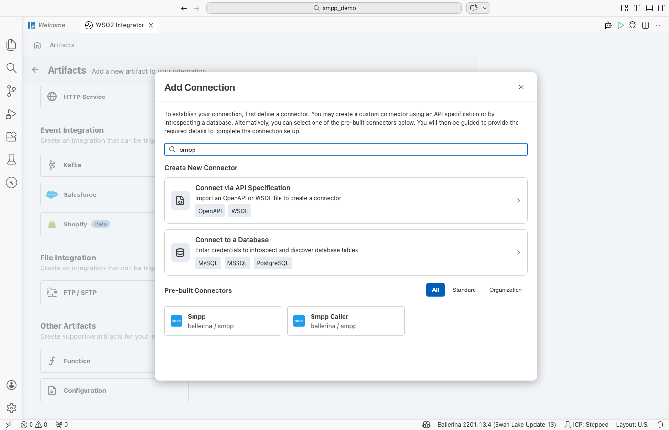The image size is (669, 430).
Task: Open the Accounts menu icon
Action: pyautogui.click(x=11, y=385)
